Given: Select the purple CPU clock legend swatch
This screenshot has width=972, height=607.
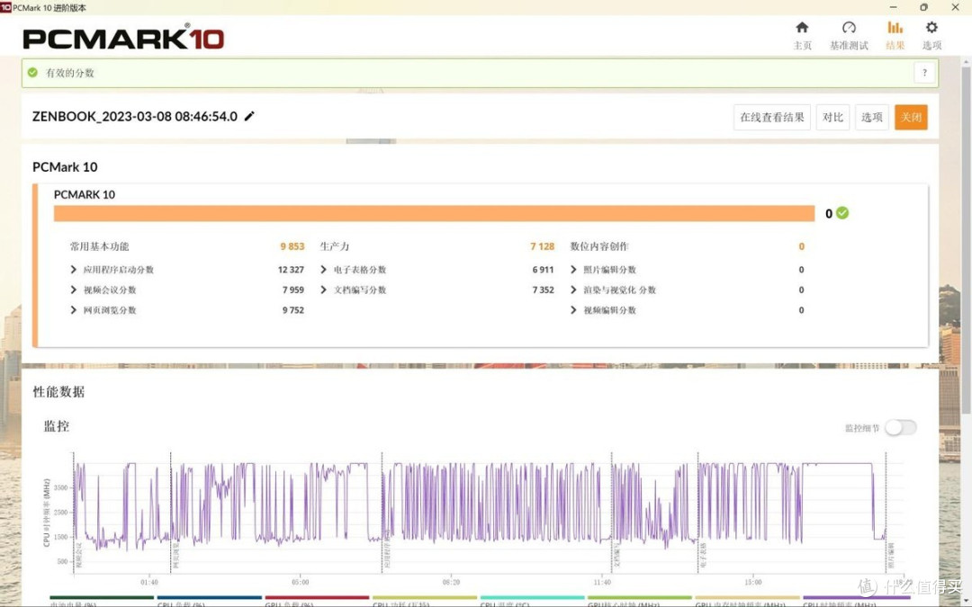Looking at the screenshot, I should point(856,598).
